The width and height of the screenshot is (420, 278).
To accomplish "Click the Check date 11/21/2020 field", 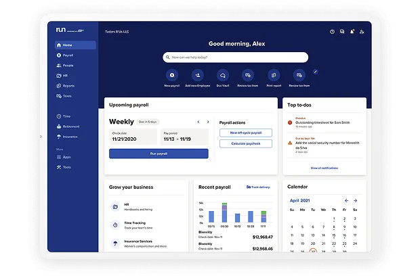I will 133,137.
